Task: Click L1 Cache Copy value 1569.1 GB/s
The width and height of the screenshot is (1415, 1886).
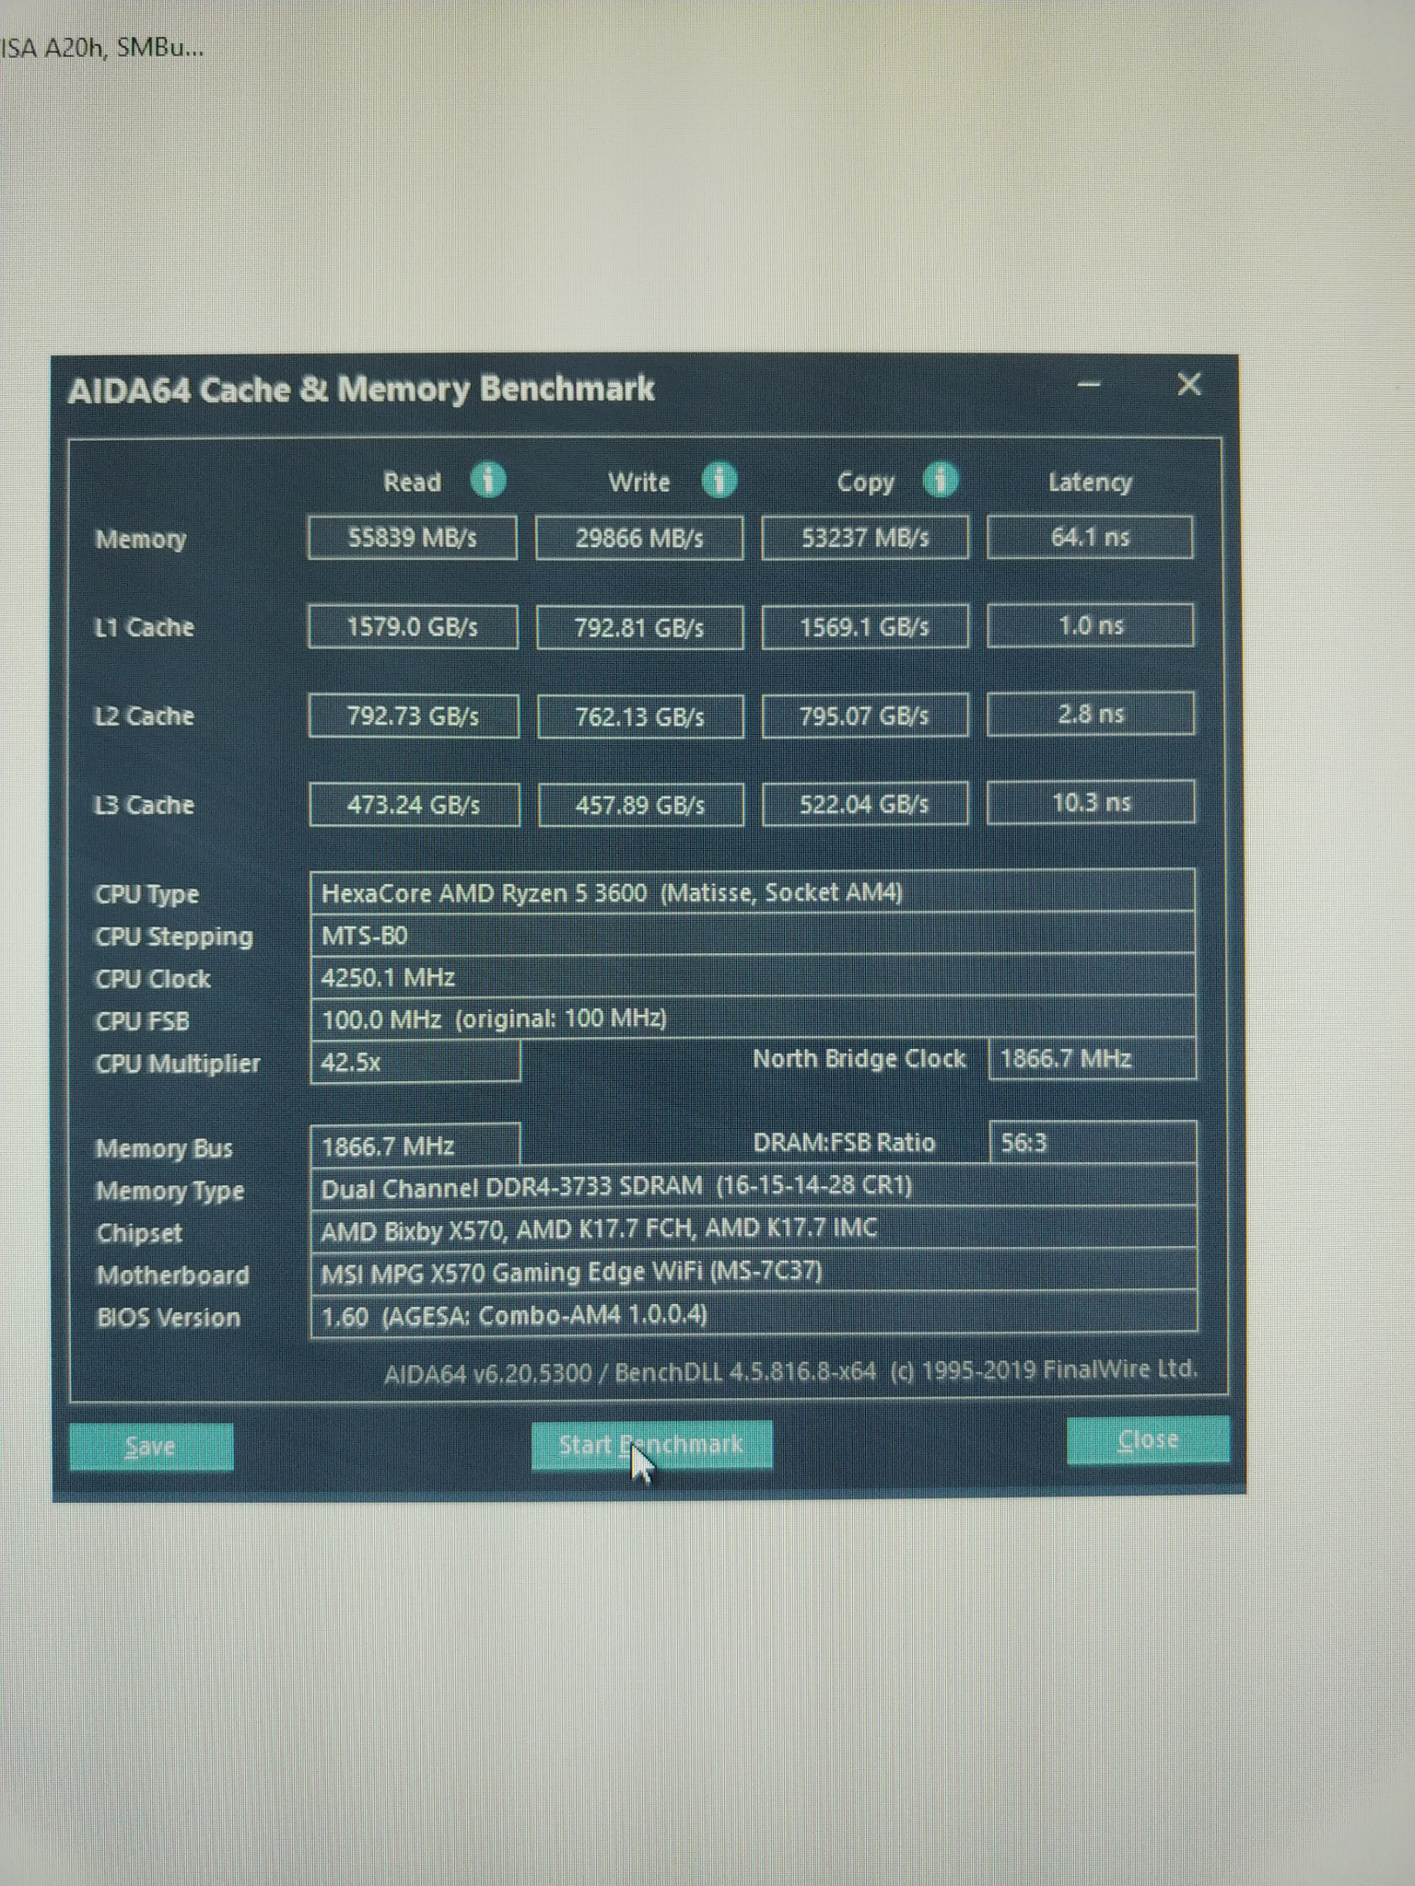Action: 865,626
